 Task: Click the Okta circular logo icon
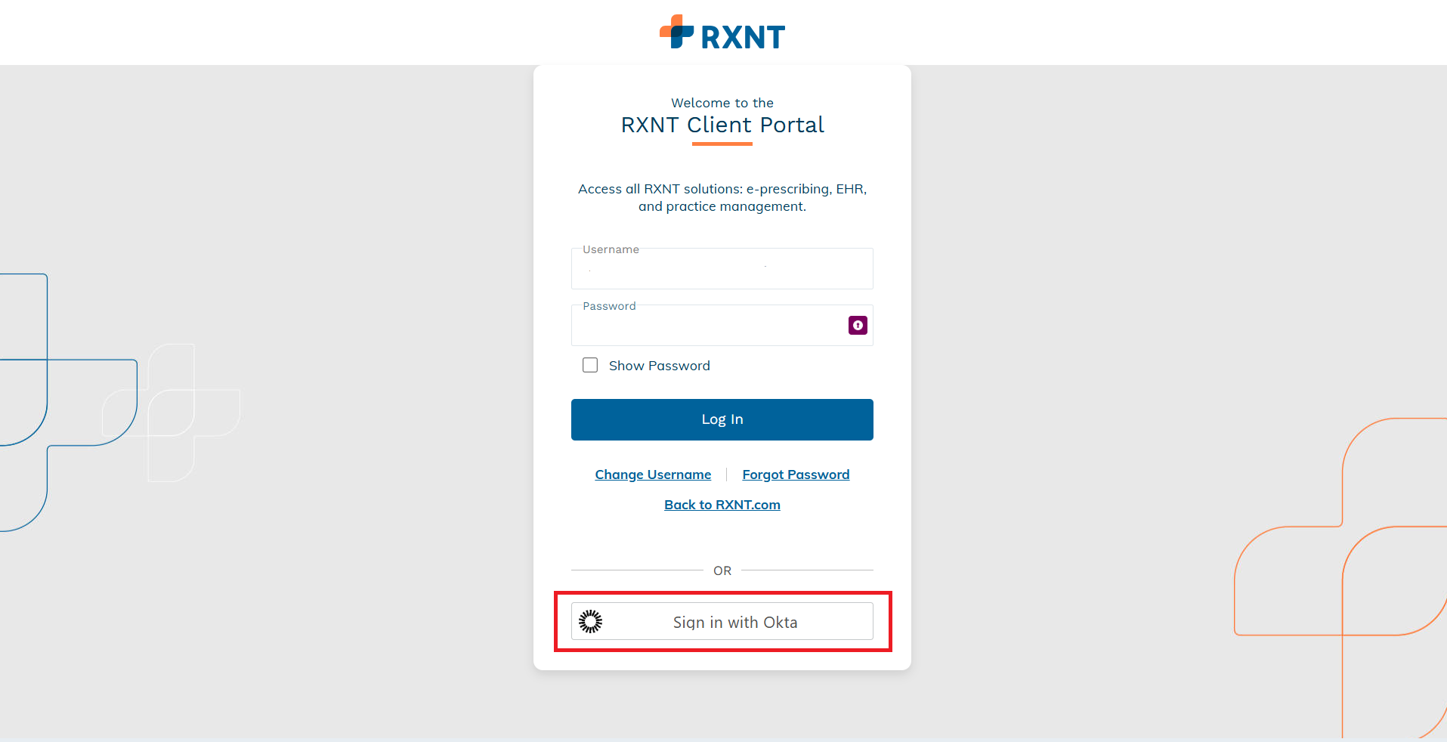pos(591,621)
